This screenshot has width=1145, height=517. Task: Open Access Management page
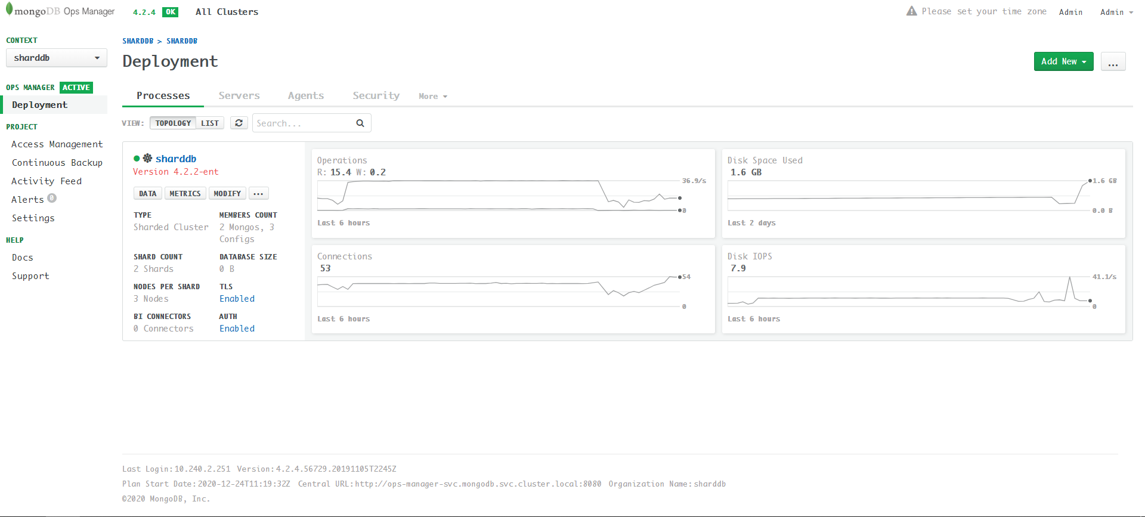pyautogui.click(x=57, y=144)
